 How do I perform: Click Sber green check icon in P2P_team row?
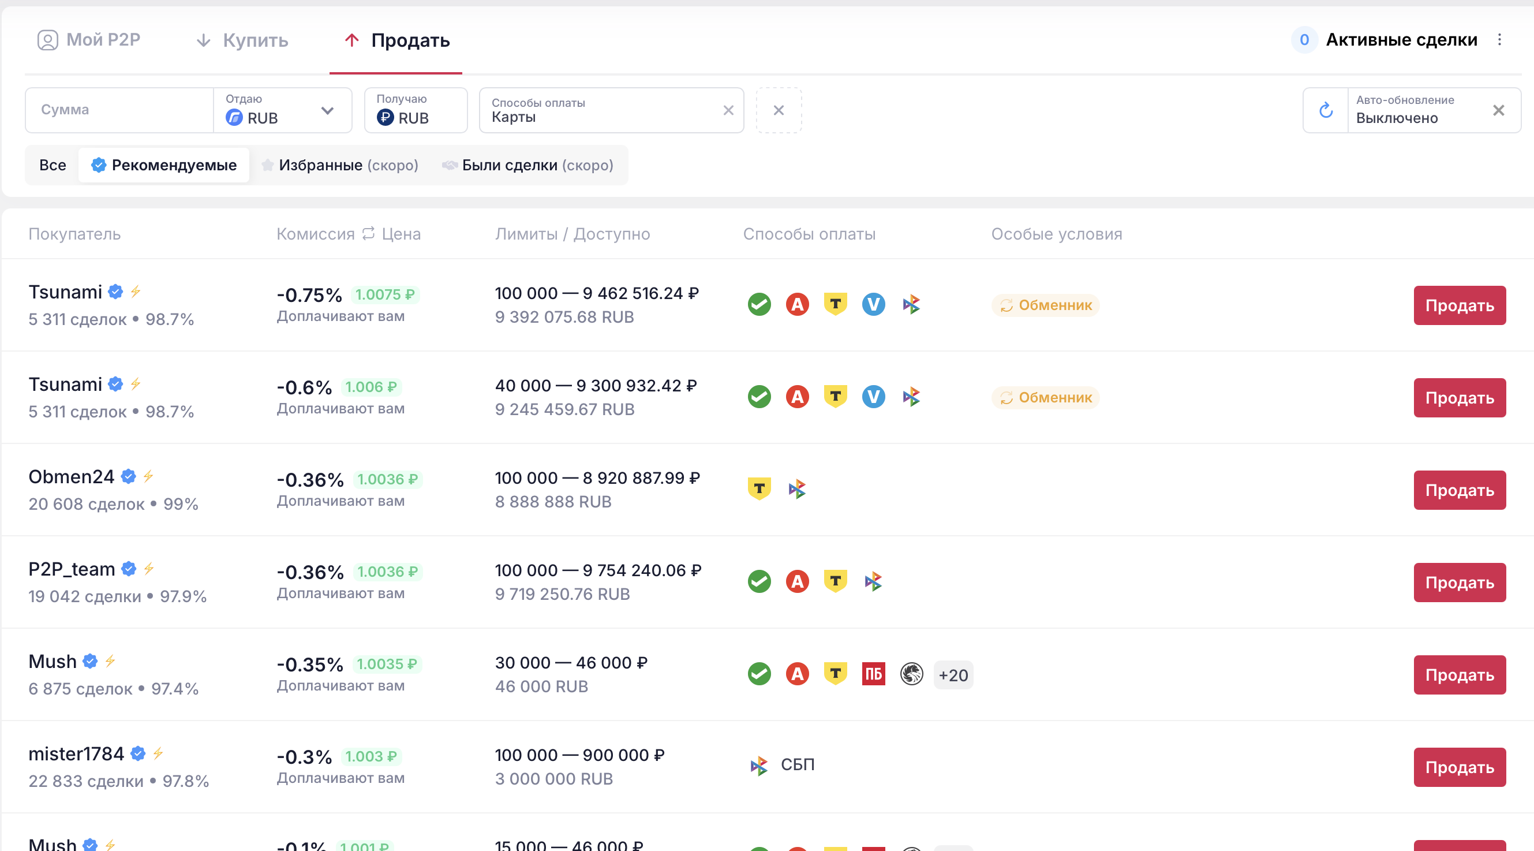click(759, 581)
